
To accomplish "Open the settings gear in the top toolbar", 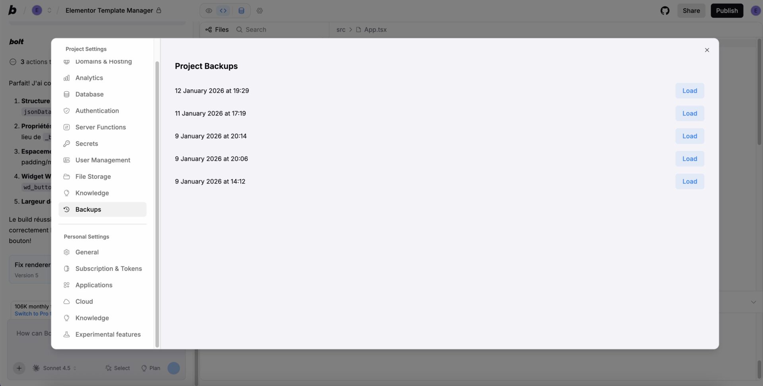I will point(260,10).
